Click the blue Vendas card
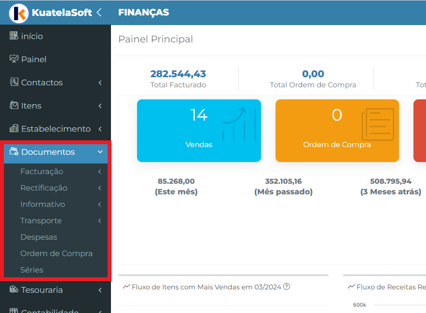 click(199, 131)
